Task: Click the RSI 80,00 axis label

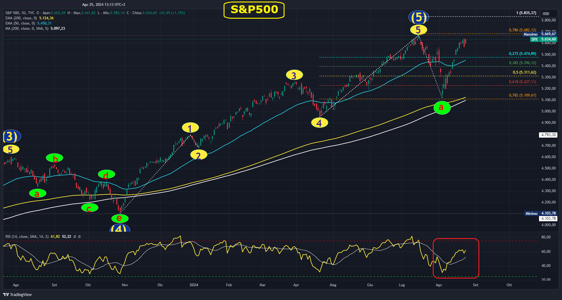Action: 546,237
